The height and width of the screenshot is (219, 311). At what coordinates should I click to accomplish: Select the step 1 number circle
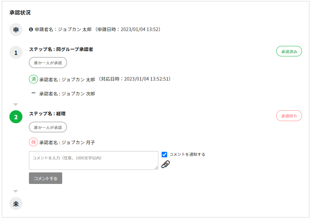point(16,53)
